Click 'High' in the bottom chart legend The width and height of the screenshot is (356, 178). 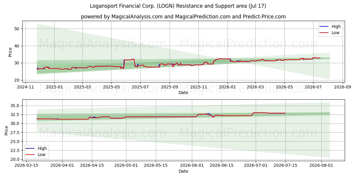click(x=42, y=148)
